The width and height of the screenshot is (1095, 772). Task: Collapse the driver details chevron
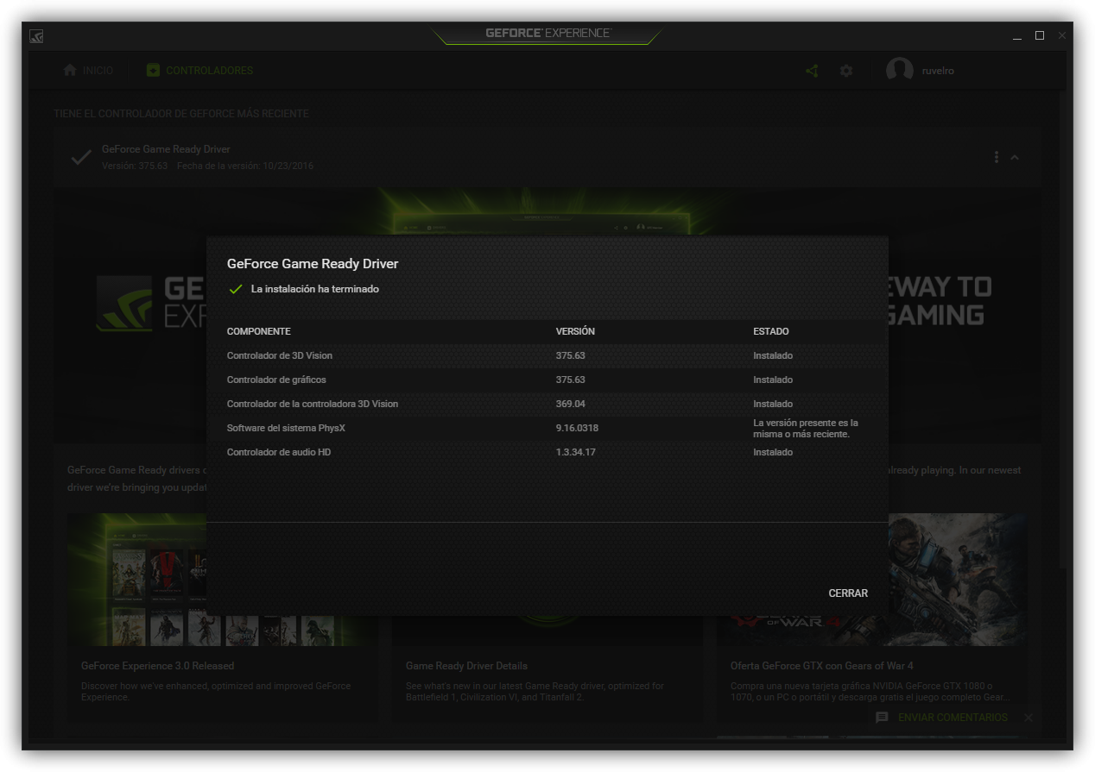[x=1015, y=157]
